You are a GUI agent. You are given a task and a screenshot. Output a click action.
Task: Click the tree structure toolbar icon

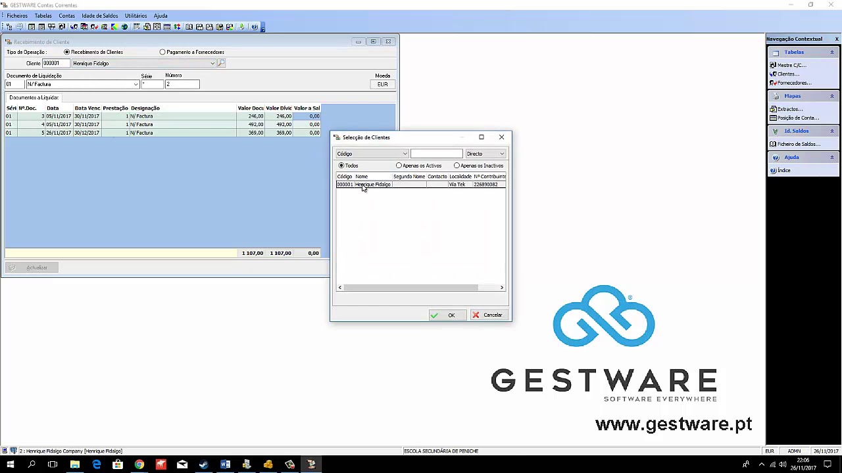(9, 27)
